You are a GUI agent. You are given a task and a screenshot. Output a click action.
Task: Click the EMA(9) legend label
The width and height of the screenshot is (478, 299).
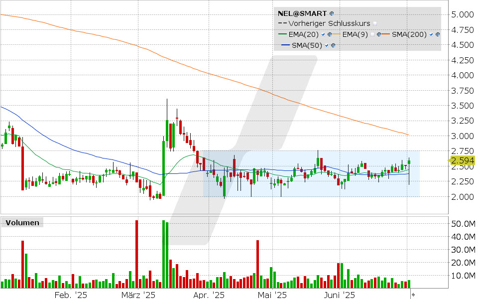tap(355, 34)
